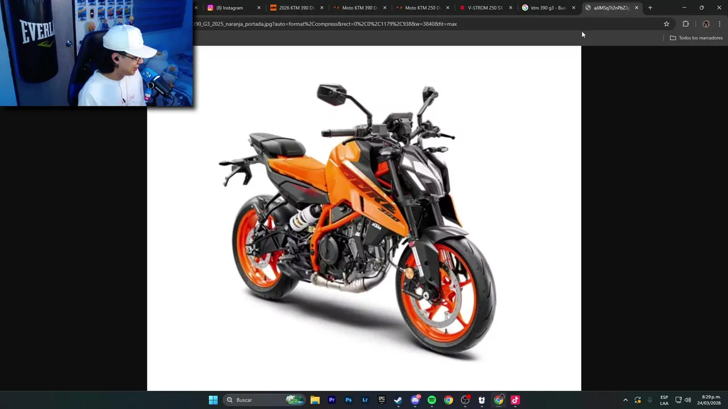Open OBS Studio from the taskbar

point(465,400)
